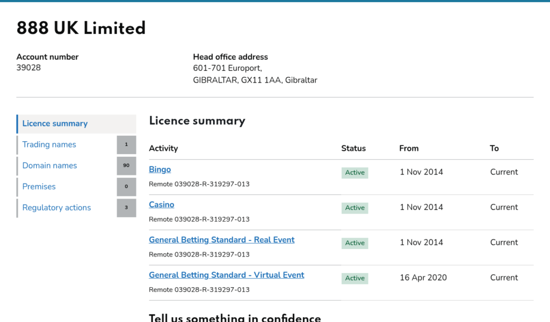Viewport: 550px width, 322px height.
Task: Click the 1 Nov 2014 date for Real Event
Action: (421, 243)
